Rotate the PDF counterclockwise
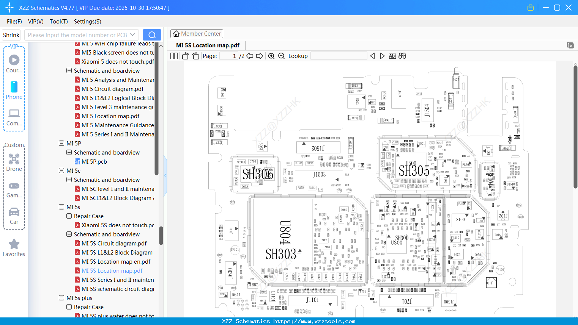Image resolution: width=578 pixels, height=325 pixels. click(x=185, y=56)
